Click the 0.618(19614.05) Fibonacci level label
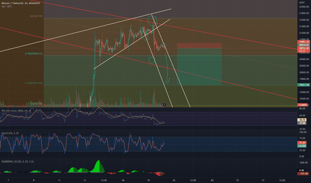 pyautogui.click(x=33, y=83)
